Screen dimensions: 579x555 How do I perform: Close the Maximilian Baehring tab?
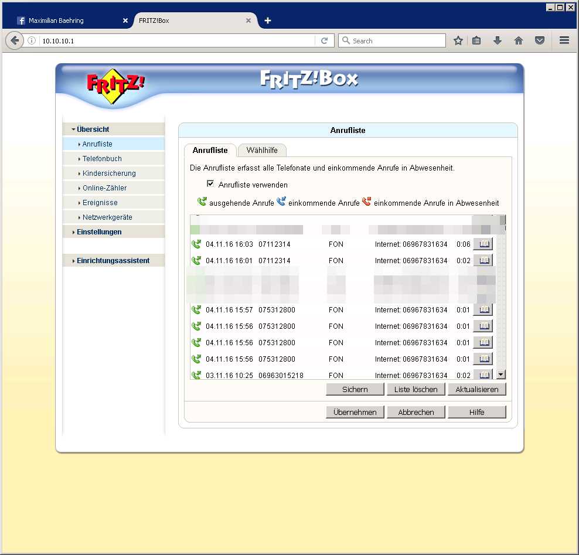click(x=125, y=21)
